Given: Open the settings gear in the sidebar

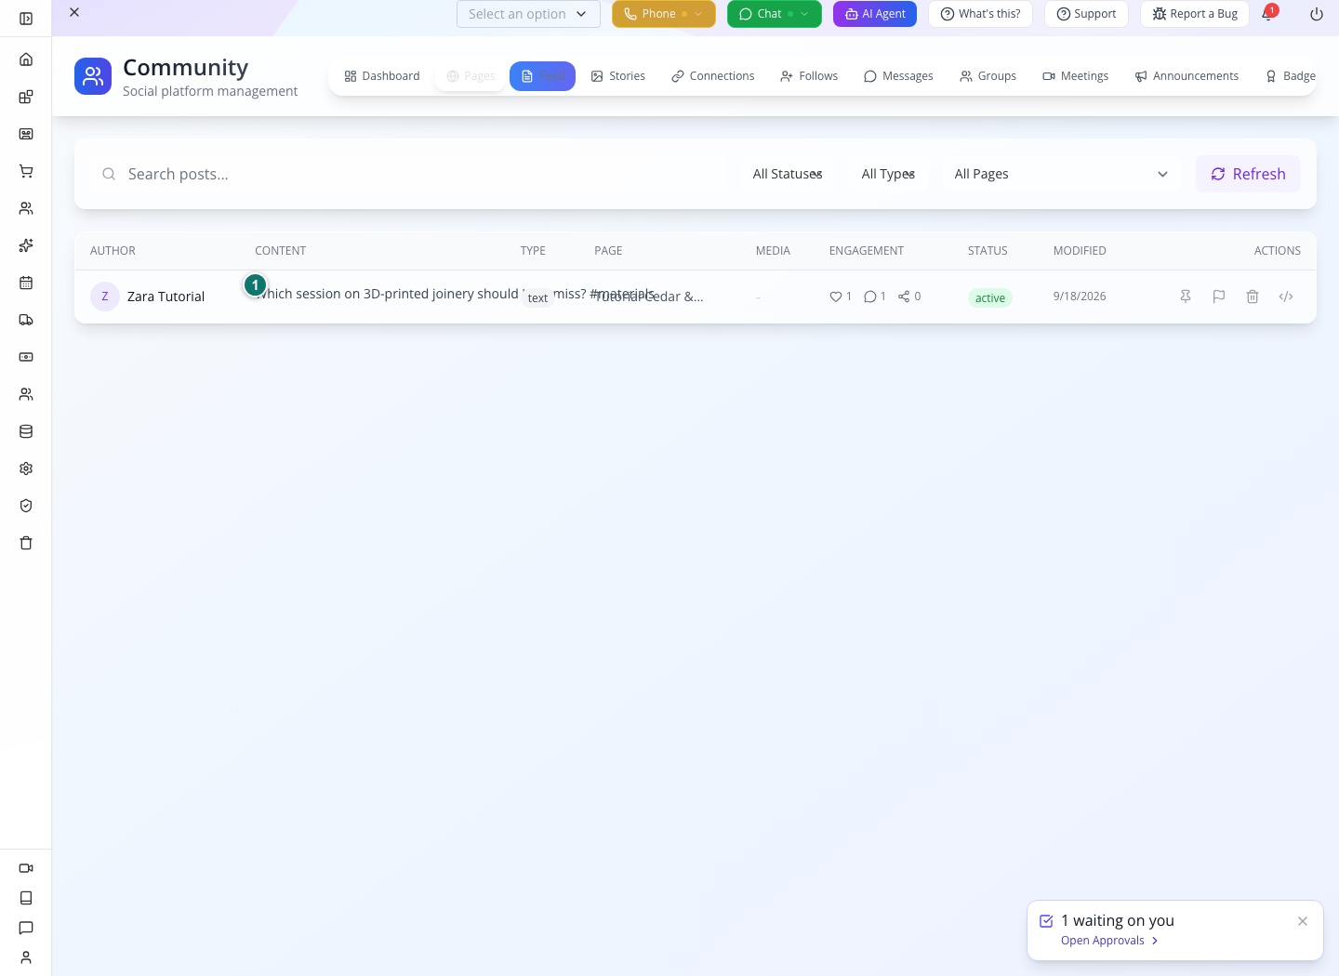Looking at the screenshot, I should coord(26,468).
